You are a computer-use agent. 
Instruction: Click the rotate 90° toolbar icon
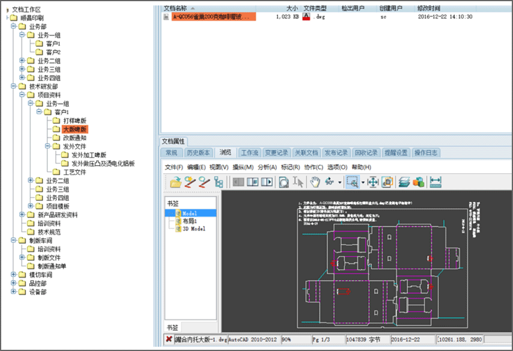(330, 182)
